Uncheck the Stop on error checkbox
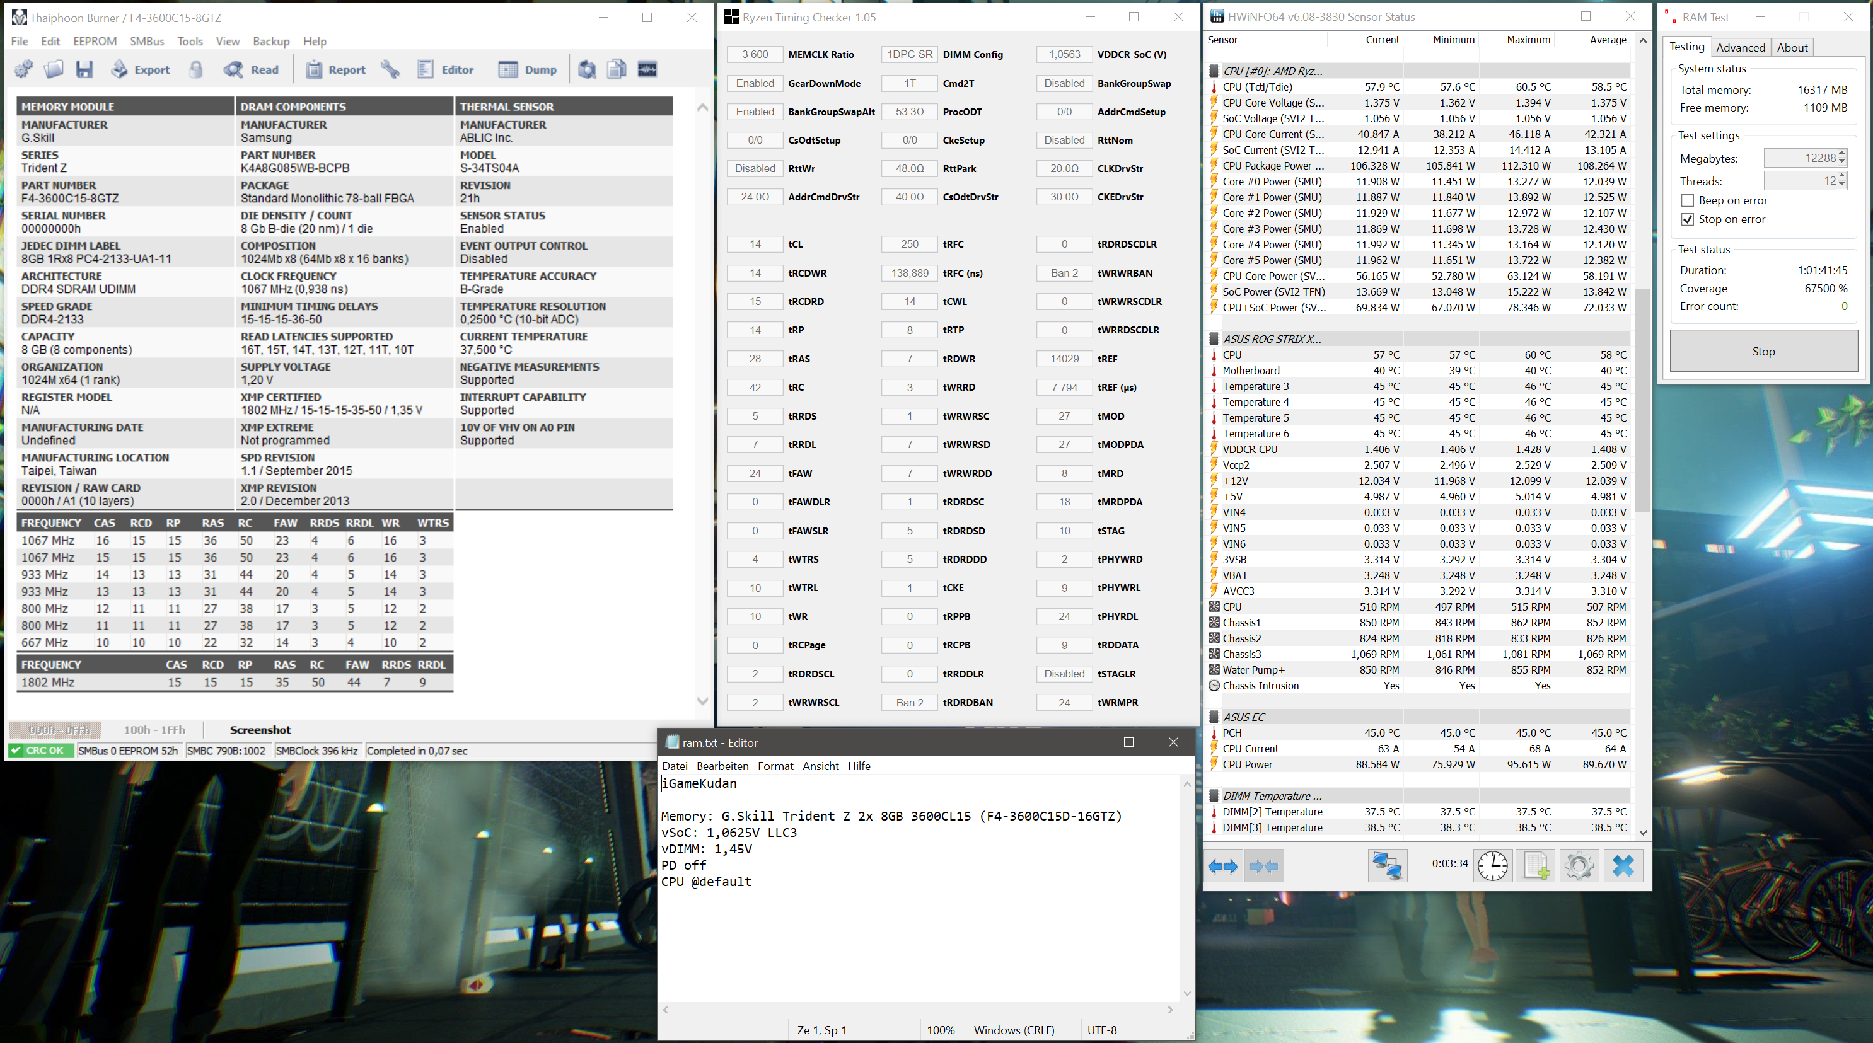The height and width of the screenshot is (1043, 1873). pos(1688,219)
